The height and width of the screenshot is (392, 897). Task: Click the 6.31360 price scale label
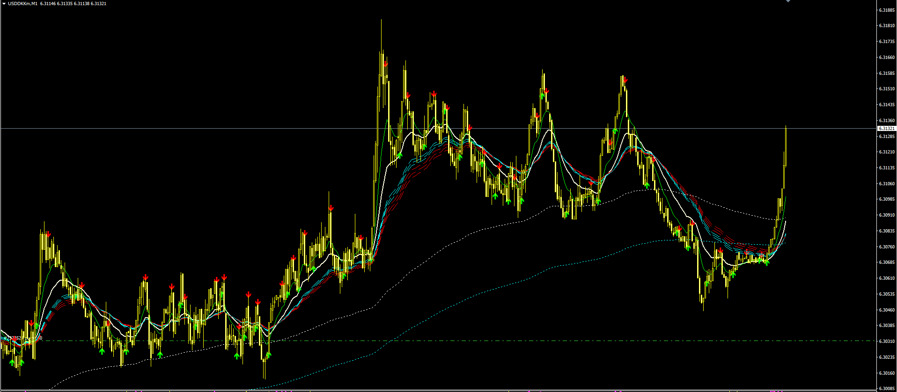pos(887,121)
